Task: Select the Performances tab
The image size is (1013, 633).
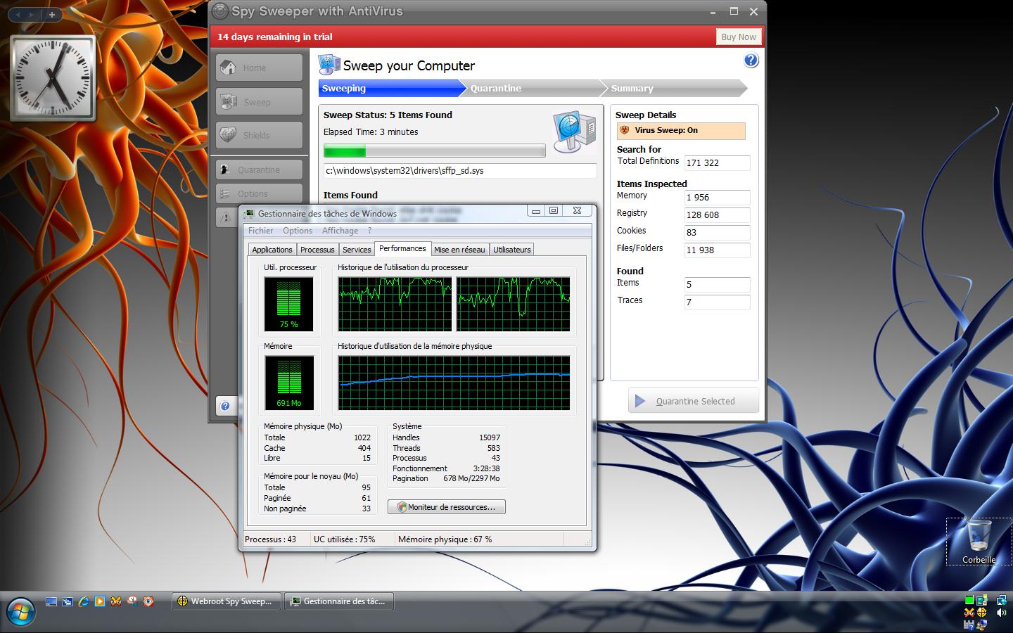Action: point(402,248)
